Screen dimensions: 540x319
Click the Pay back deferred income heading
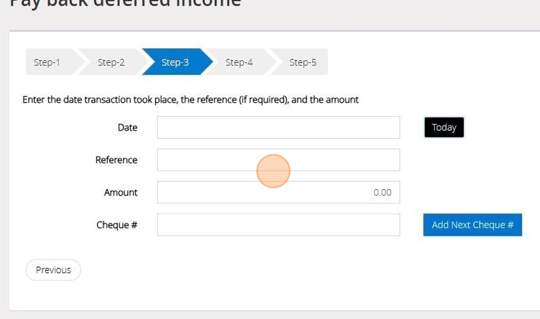pos(126,3)
